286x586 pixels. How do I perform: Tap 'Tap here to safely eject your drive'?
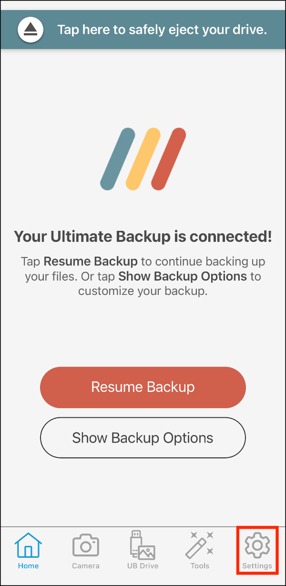click(x=162, y=29)
